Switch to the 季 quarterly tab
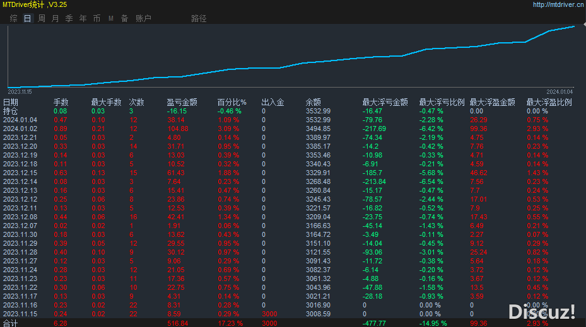 pos(69,18)
